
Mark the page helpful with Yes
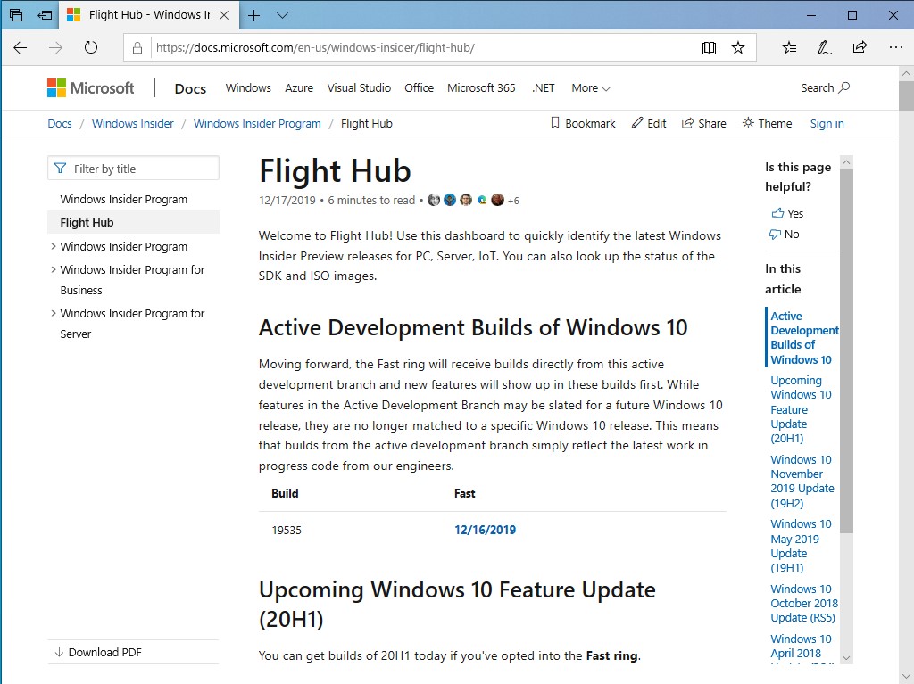point(787,213)
